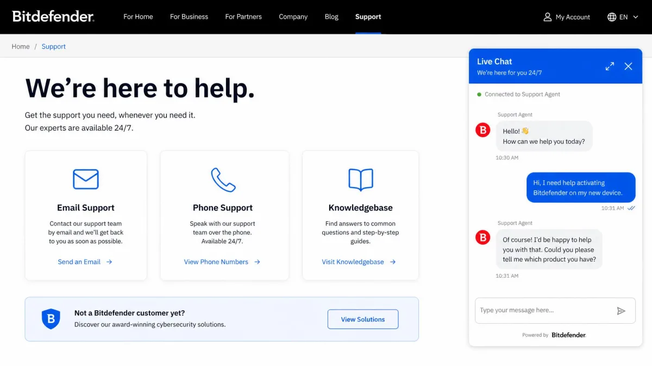Click the Support breadcrumb link
The width and height of the screenshot is (652, 366).
pos(54,47)
